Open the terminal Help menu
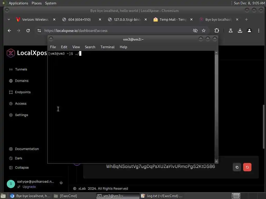Screen dimensions: 266x199 click(x=123, y=47)
